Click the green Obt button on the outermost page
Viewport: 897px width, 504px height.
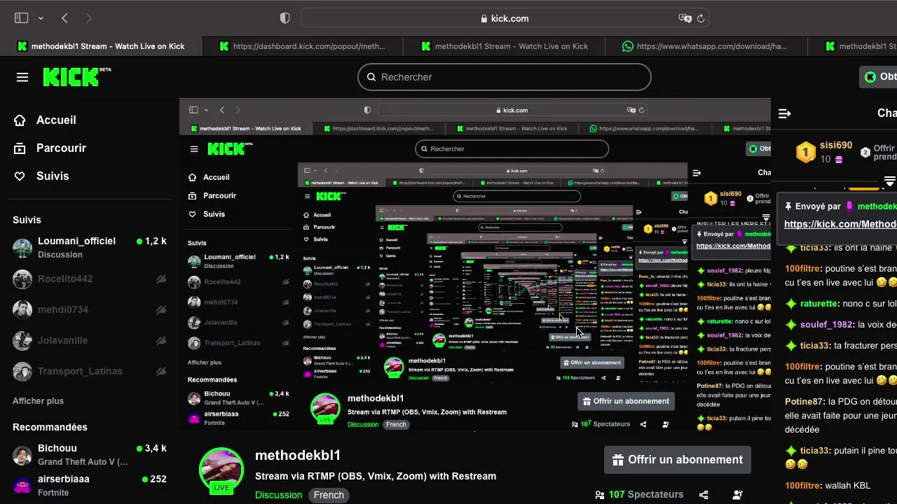point(879,77)
